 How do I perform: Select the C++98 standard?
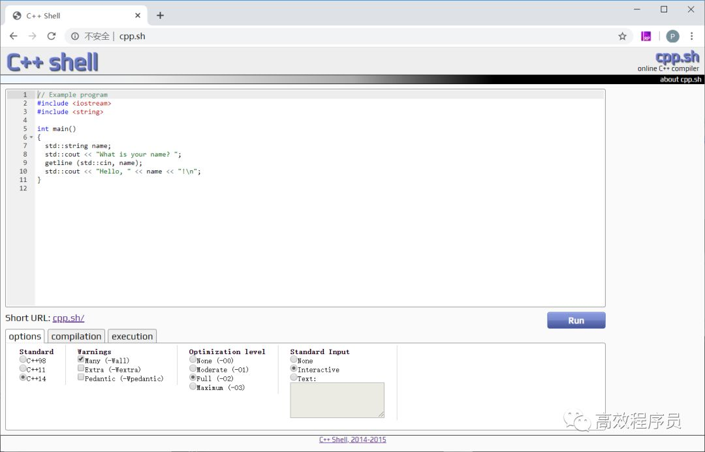pos(23,359)
